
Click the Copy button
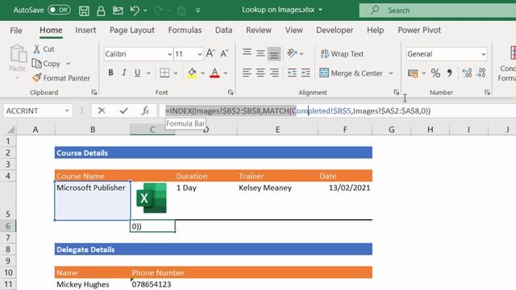(x=46, y=64)
